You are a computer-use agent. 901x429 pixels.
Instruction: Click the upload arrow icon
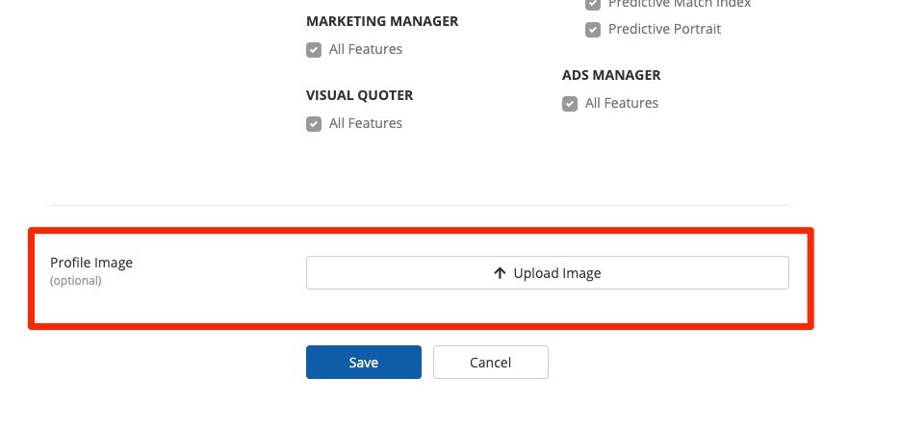[500, 273]
